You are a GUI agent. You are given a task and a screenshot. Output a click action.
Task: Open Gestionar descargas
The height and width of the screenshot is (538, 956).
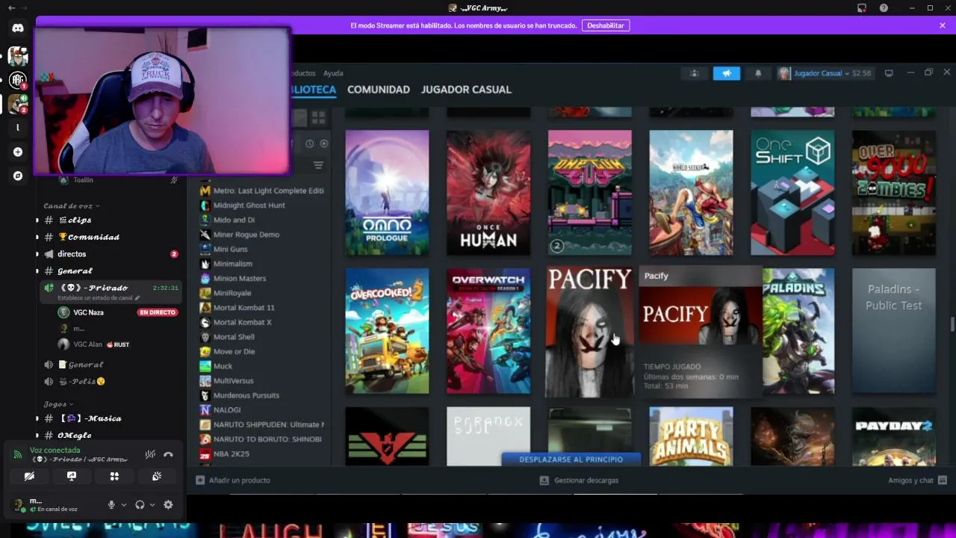tap(580, 480)
